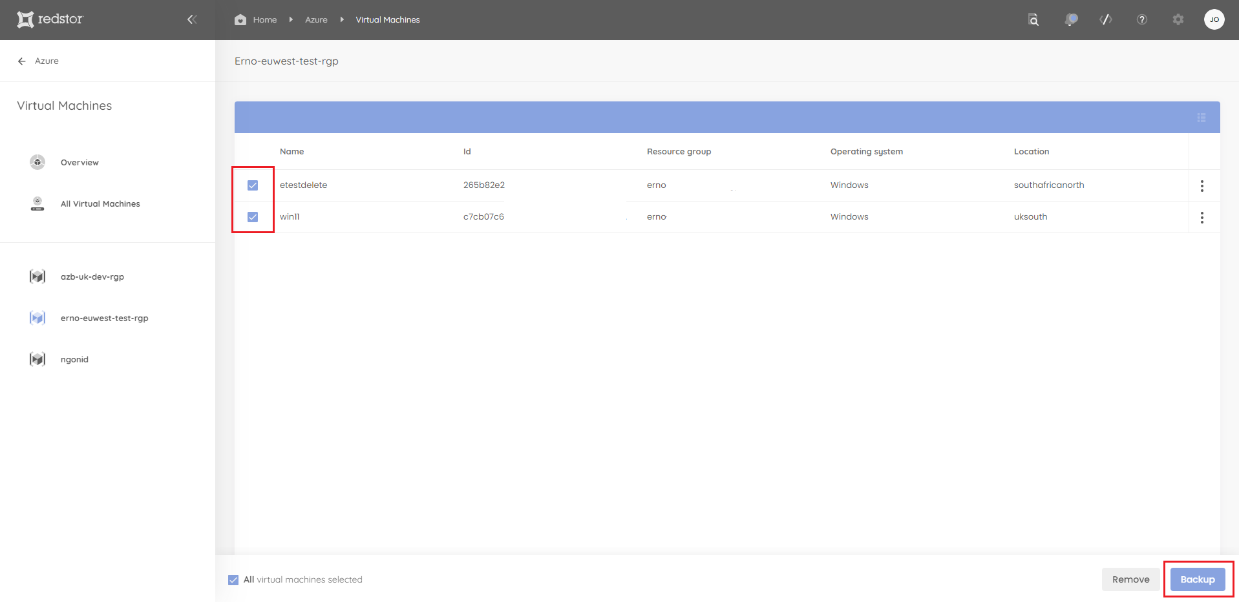Image resolution: width=1239 pixels, height=602 pixels.
Task: Click the Home icon in breadcrumb
Action: point(240,19)
